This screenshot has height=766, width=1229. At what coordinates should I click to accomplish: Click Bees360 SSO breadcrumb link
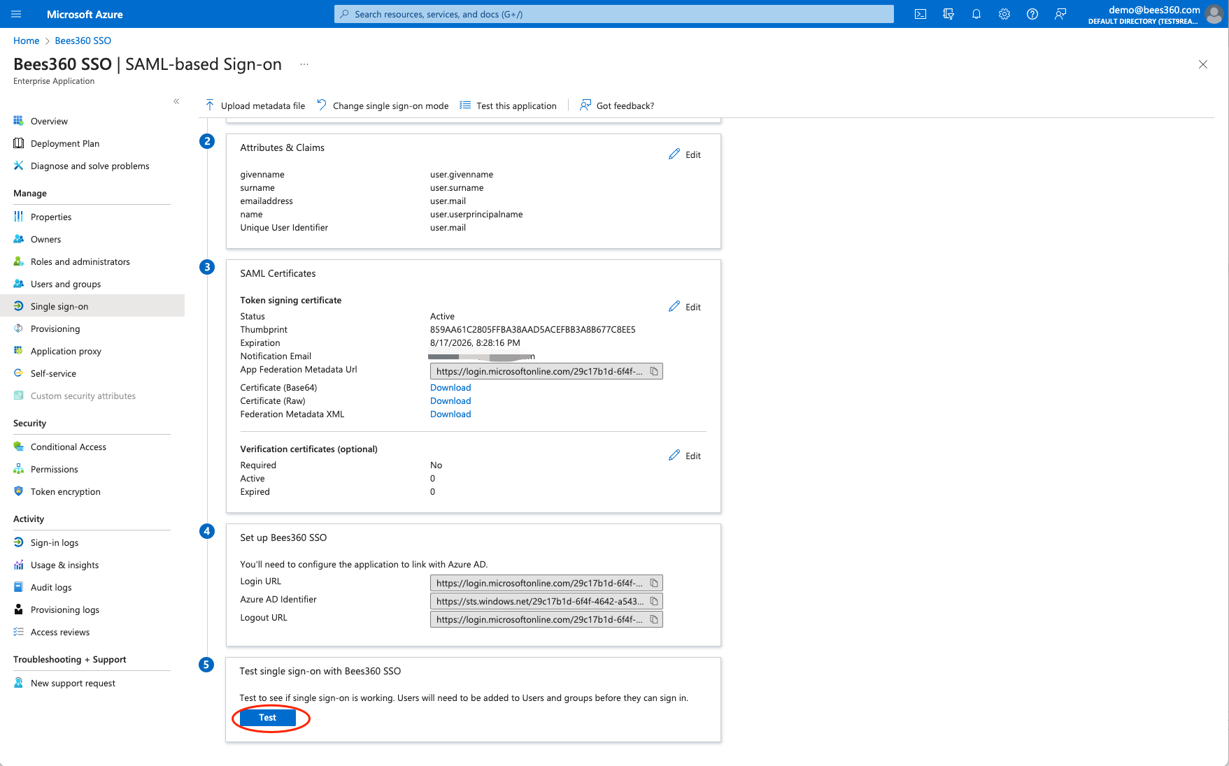coord(83,41)
